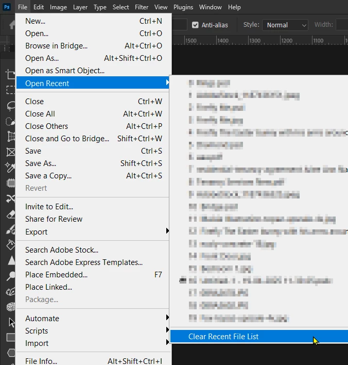
Task: Select the Quick Selection tool
Action: click(10, 121)
